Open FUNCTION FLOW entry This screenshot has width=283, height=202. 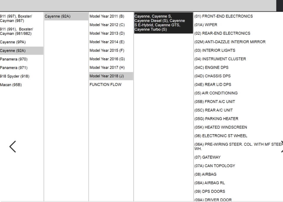pyautogui.click(x=106, y=85)
